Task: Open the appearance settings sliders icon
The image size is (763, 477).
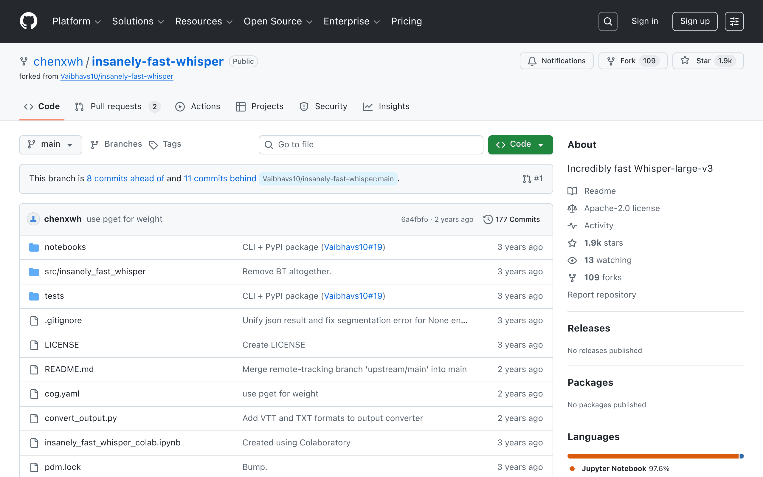Action: [734, 21]
